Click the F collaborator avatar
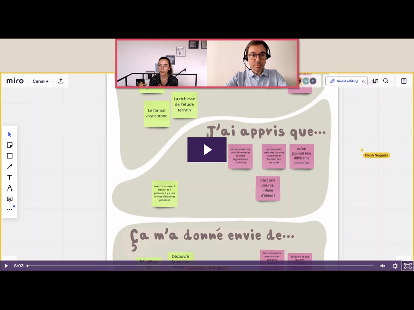 (313, 81)
